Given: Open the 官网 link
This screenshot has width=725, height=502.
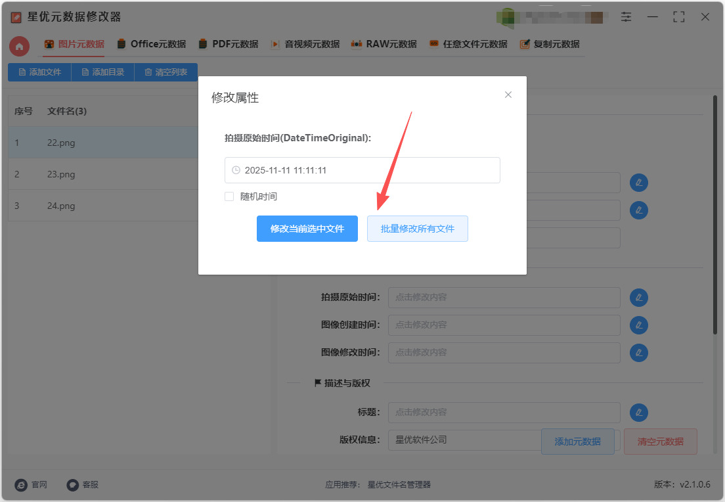Looking at the screenshot, I should pyautogui.click(x=31, y=485).
